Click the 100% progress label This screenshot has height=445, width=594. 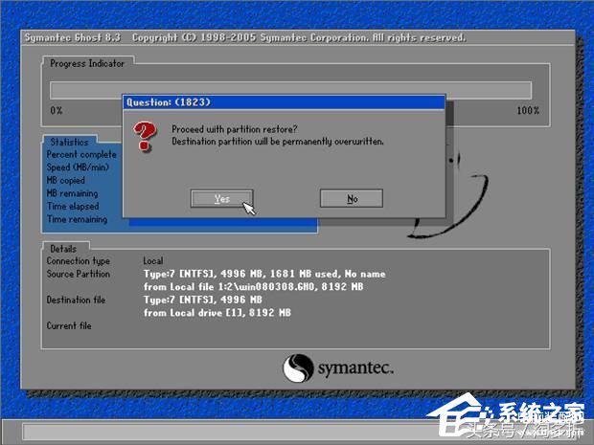point(528,110)
